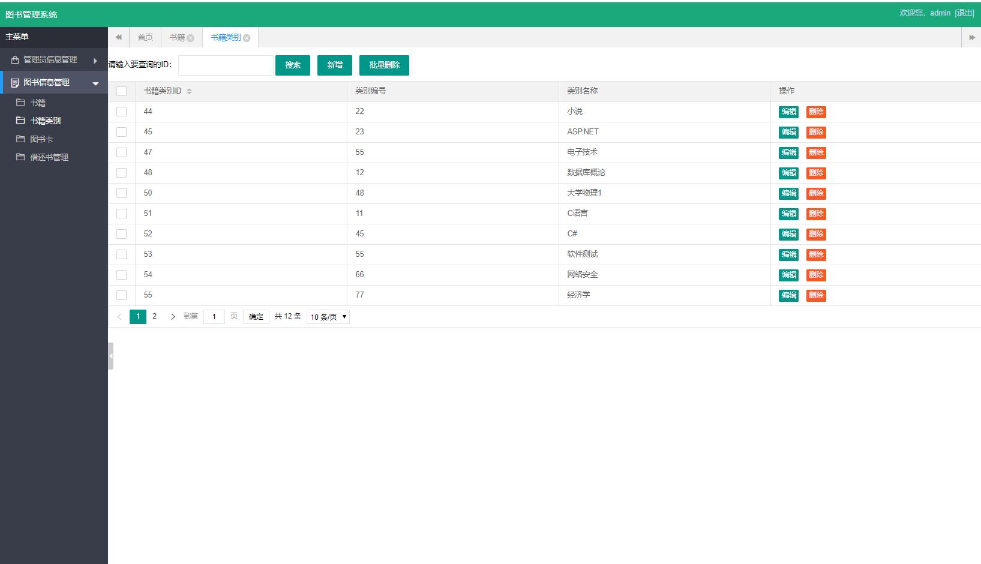The image size is (981, 564).
Task: Click the folder icon beside 图书卡
Action: (x=20, y=139)
